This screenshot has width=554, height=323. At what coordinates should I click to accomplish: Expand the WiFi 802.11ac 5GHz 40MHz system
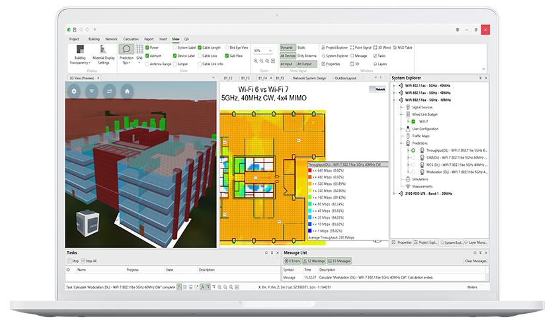point(395,85)
